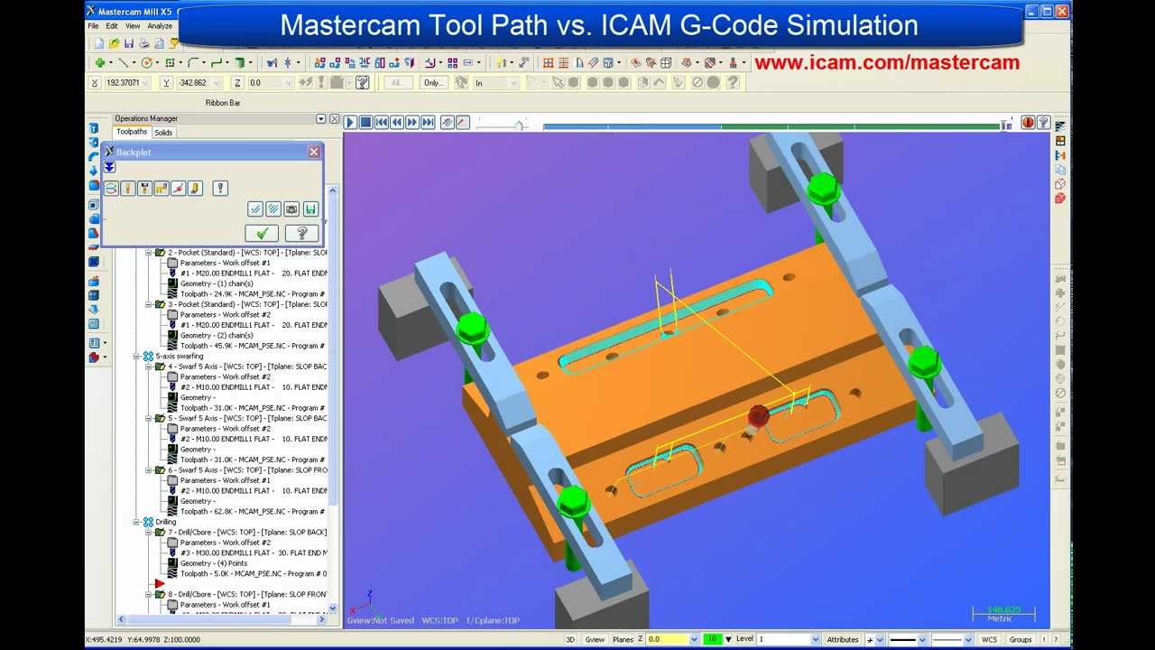The height and width of the screenshot is (650, 1155).
Task: Click the Attributes button in status bar
Action: tap(843, 639)
